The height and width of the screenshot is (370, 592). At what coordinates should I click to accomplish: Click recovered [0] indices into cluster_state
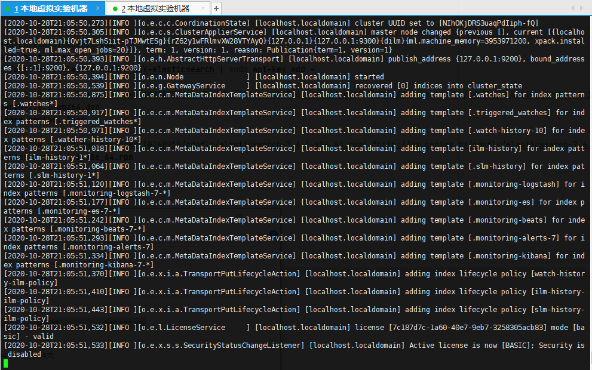pos(438,85)
